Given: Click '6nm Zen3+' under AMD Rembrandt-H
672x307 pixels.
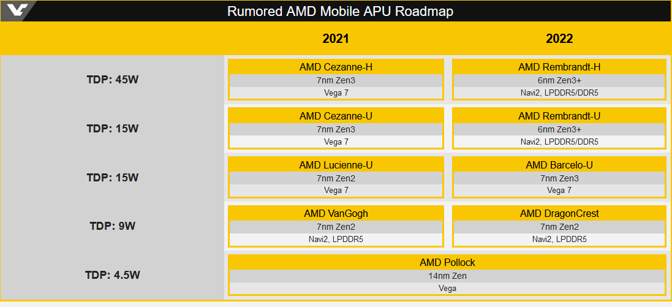Looking at the screenshot, I should [x=559, y=80].
